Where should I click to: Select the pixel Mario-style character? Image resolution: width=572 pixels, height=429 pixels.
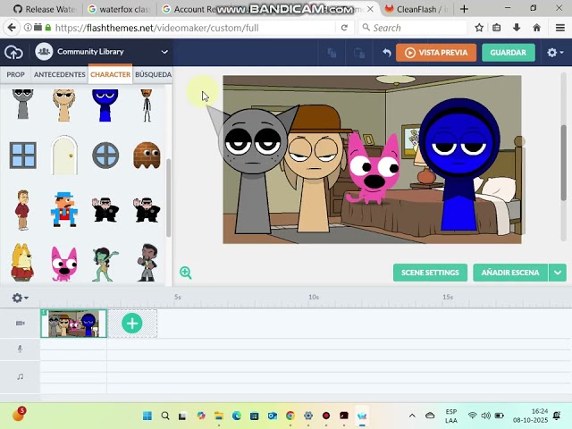pos(64,209)
